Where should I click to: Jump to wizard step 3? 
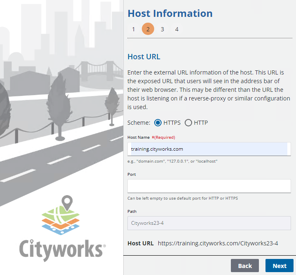(162, 29)
